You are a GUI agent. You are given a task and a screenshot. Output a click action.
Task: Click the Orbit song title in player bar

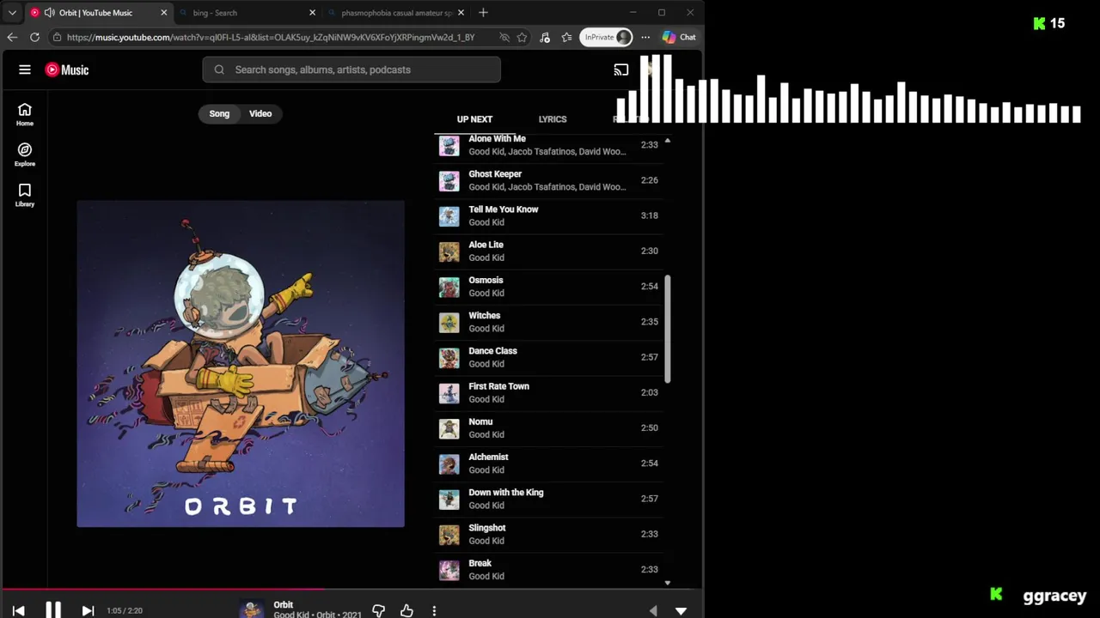pyautogui.click(x=284, y=605)
